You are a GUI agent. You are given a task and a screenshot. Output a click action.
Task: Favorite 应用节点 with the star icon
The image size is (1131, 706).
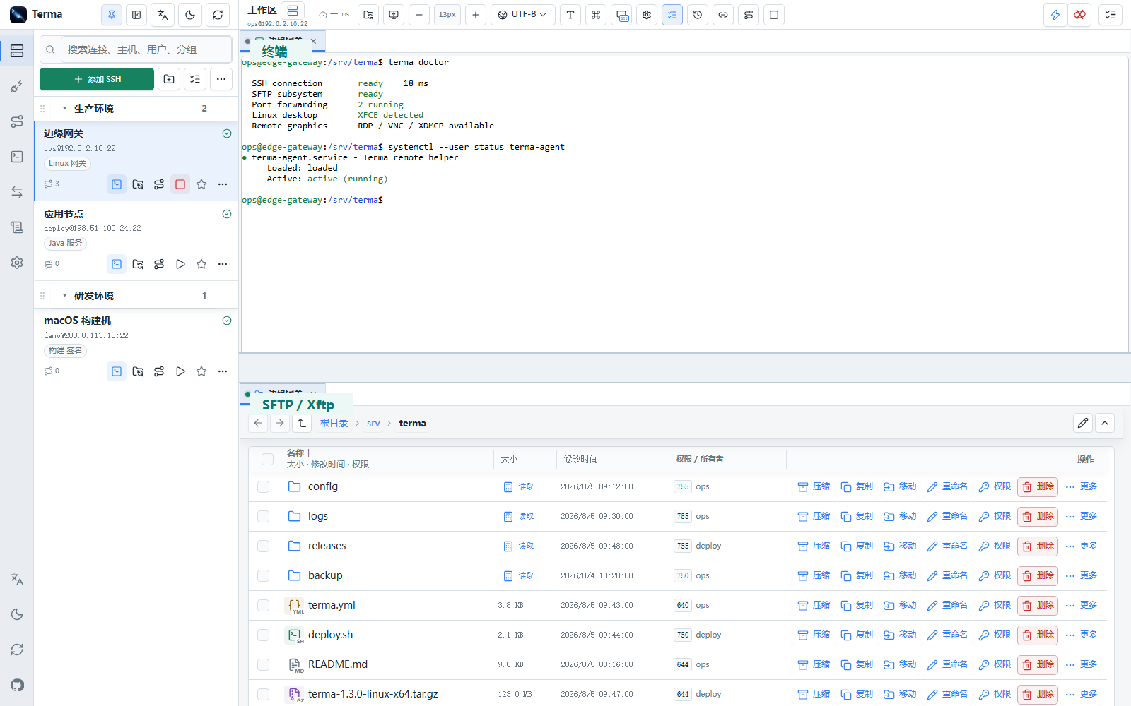201,264
